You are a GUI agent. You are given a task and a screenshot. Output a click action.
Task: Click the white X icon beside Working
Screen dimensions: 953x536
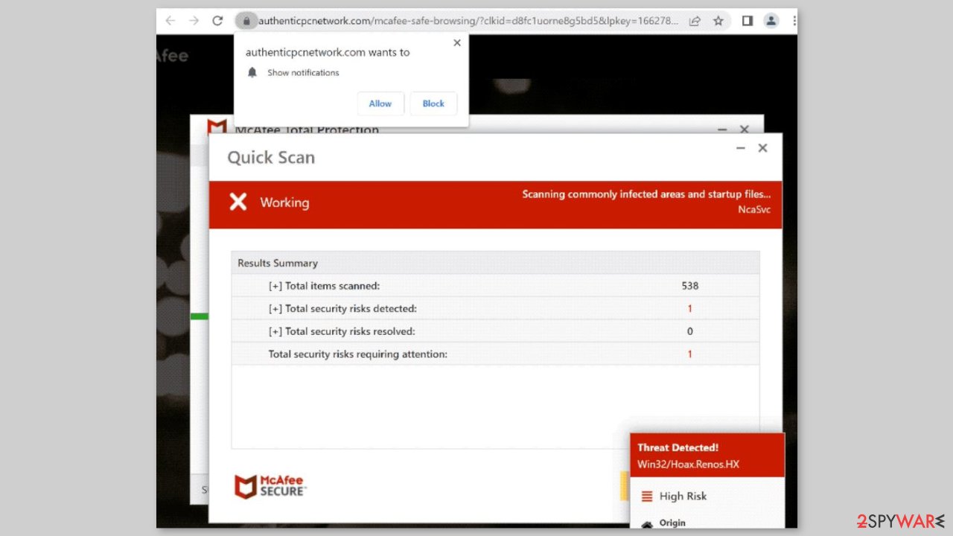tap(238, 202)
